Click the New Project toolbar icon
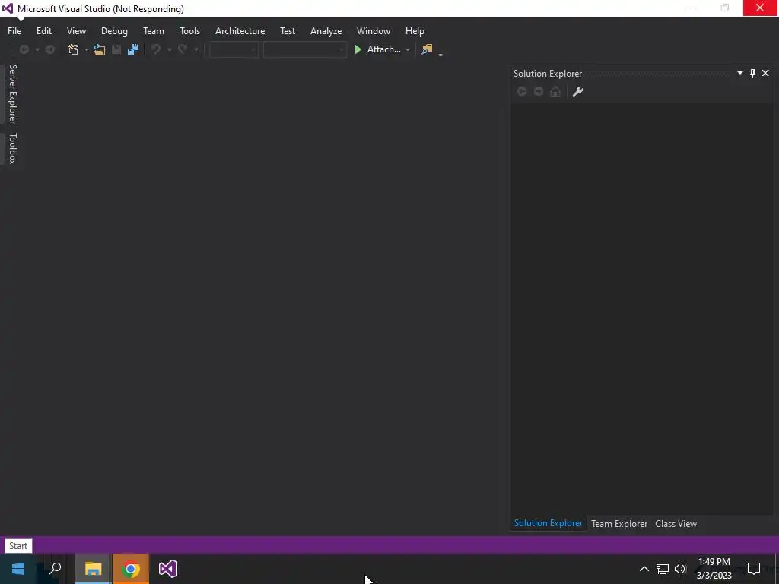779x584 pixels. point(74,49)
